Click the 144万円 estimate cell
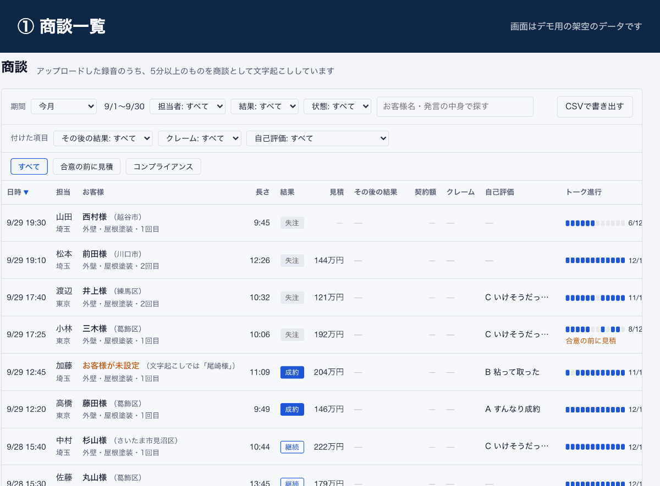 (x=329, y=260)
